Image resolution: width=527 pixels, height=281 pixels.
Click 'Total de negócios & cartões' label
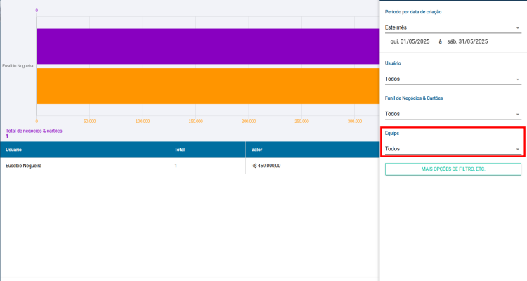click(34, 131)
